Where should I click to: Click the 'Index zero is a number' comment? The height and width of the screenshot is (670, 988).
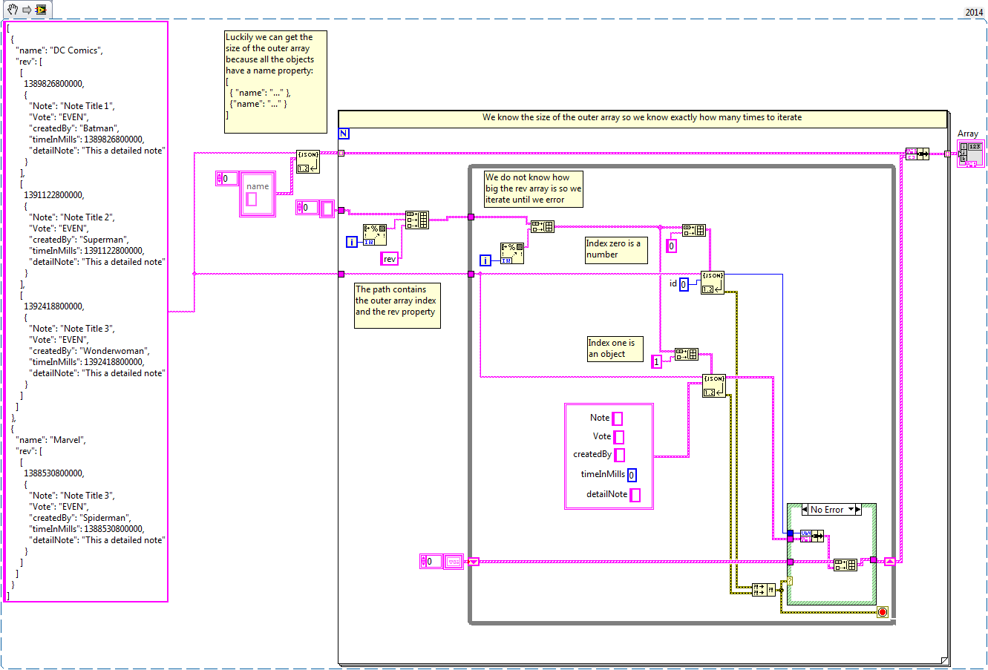click(x=615, y=249)
